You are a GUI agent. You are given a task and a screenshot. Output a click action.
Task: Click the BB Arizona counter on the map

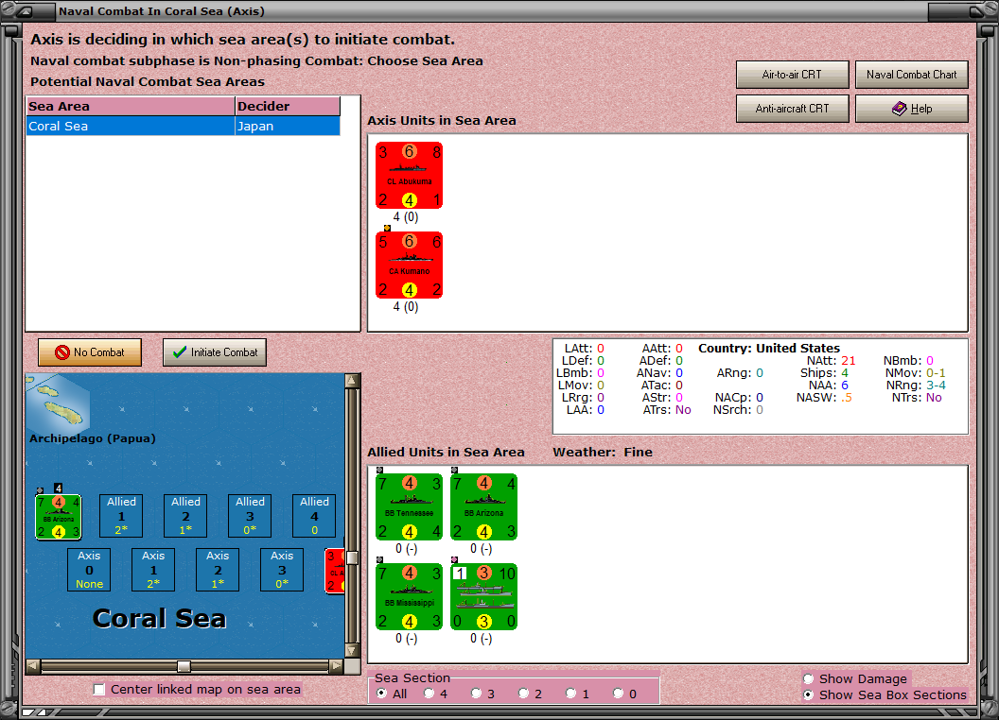tap(58, 516)
